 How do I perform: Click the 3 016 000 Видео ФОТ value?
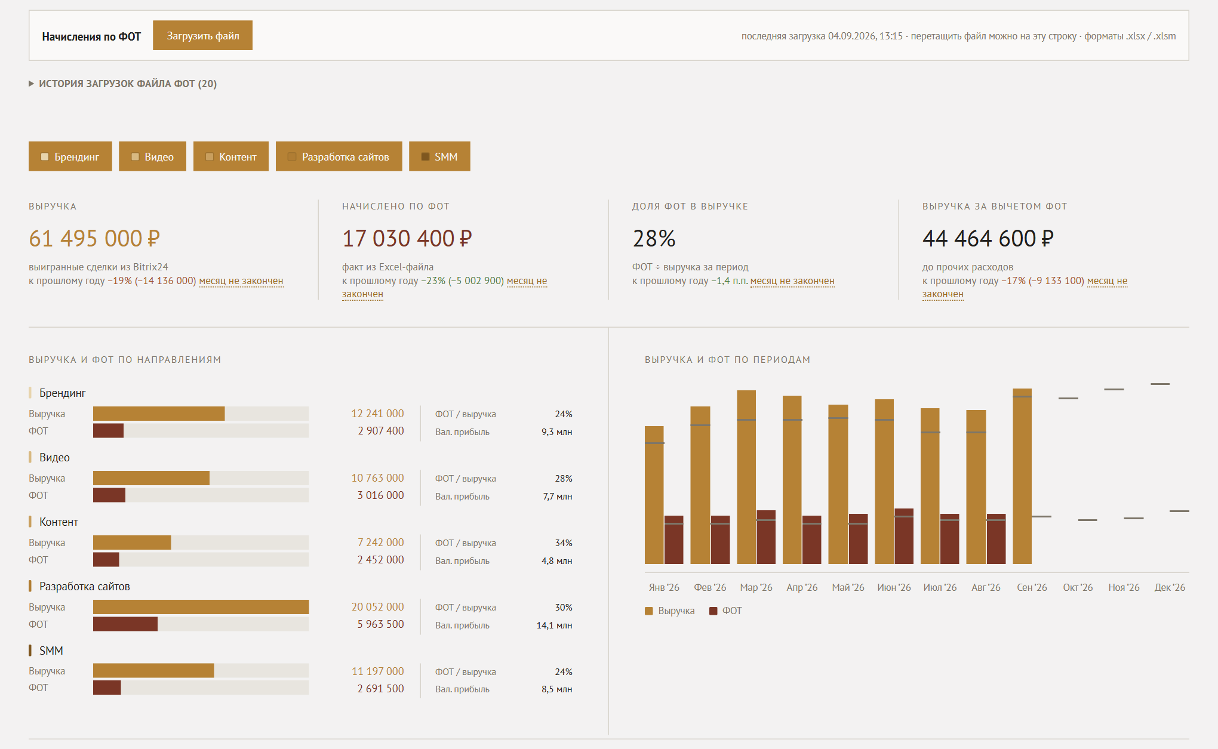[381, 495]
